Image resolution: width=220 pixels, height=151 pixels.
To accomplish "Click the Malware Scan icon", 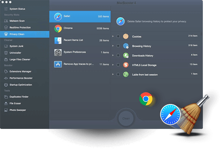I will (6, 21).
